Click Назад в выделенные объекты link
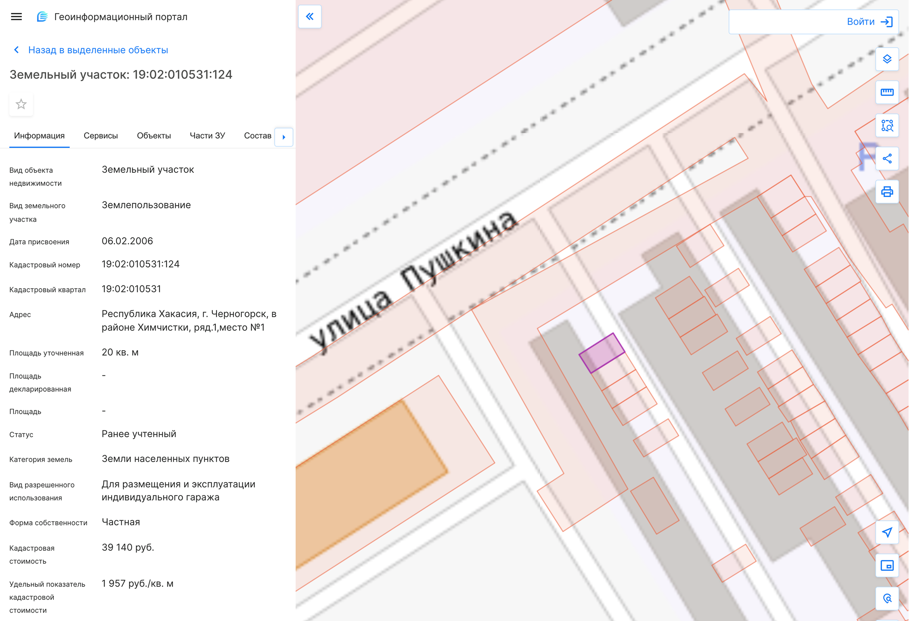The width and height of the screenshot is (909, 621). tap(98, 50)
